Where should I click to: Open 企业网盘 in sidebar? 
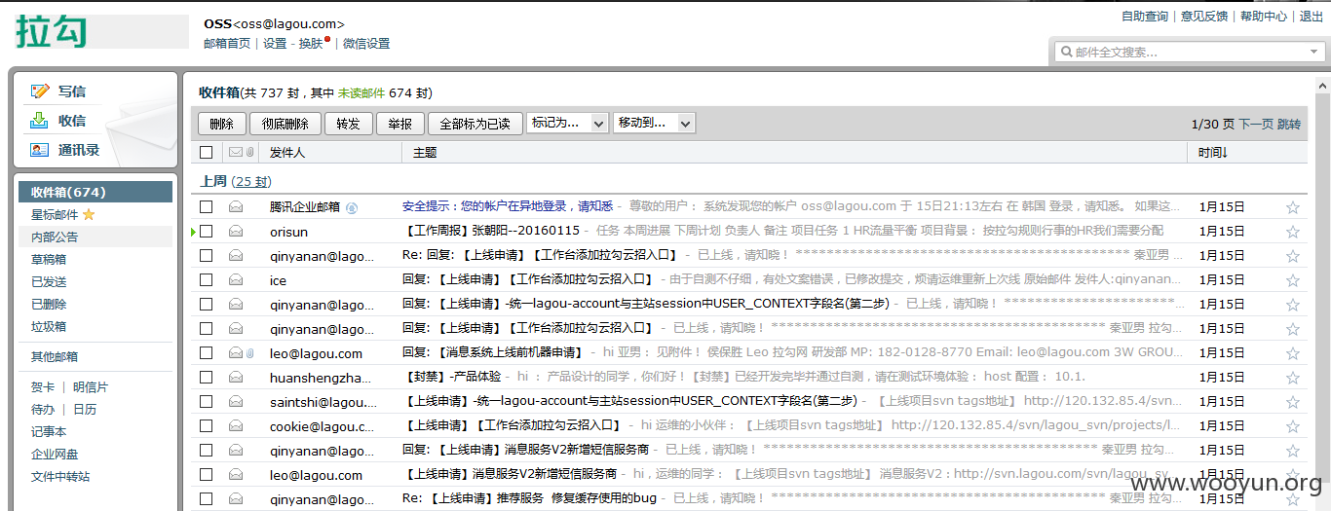pos(55,454)
